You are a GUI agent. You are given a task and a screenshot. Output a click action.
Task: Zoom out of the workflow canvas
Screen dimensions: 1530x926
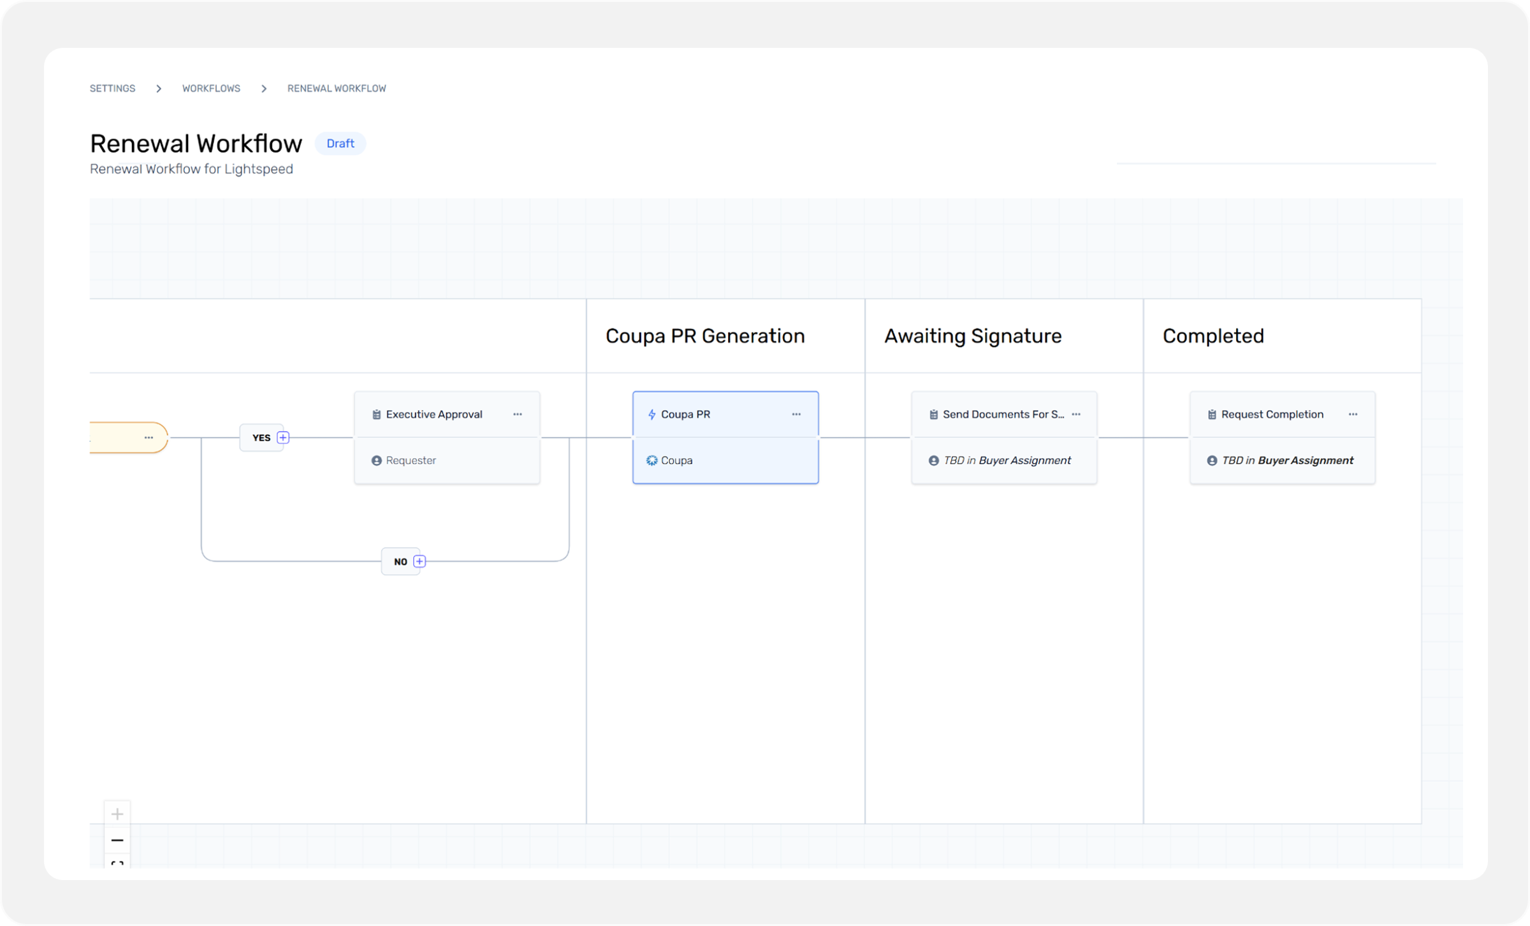[117, 840]
